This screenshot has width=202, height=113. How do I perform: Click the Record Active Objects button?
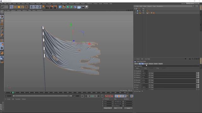tap(106, 96)
